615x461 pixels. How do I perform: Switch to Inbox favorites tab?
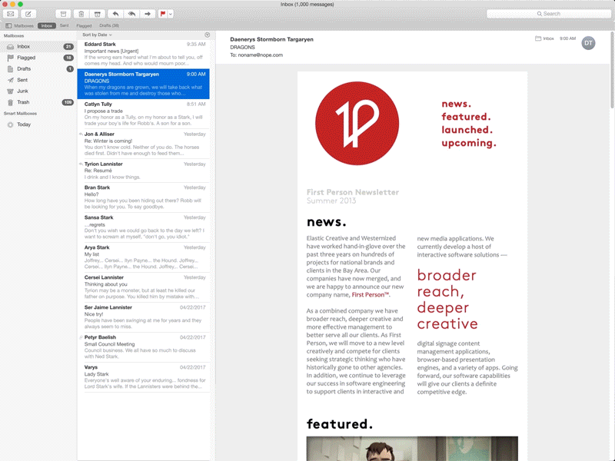47,25
